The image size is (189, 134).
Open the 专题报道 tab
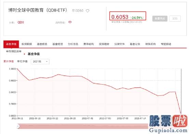pyautogui.click(x=166, y=44)
